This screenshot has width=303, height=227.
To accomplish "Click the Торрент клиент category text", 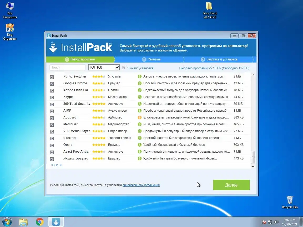I will [119, 138].
